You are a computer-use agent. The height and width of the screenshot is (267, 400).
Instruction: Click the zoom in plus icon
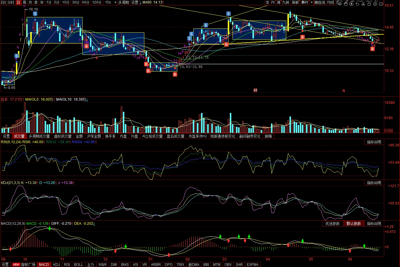(x=375, y=4)
